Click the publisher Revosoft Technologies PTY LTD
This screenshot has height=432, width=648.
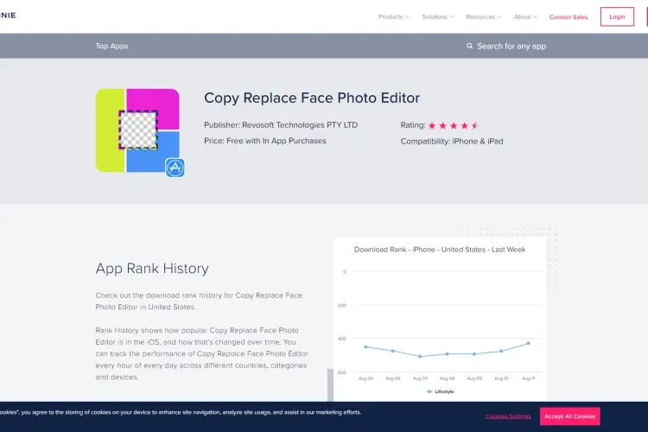point(300,124)
